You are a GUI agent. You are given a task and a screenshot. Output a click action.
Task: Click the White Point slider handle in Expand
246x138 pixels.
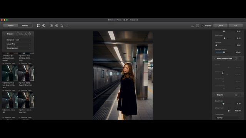[x=229, y=111]
